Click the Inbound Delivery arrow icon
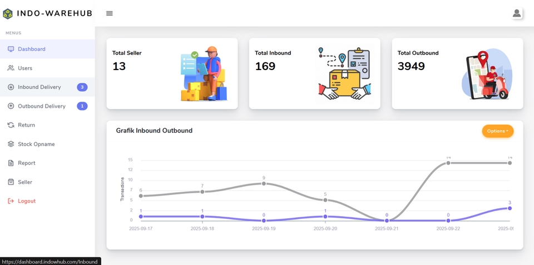The height and width of the screenshot is (265, 534). point(11,87)
